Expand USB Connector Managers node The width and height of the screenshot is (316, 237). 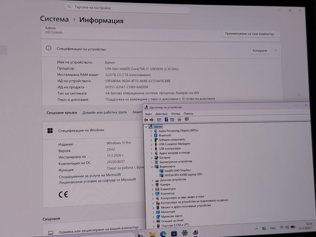click(151, 144)
